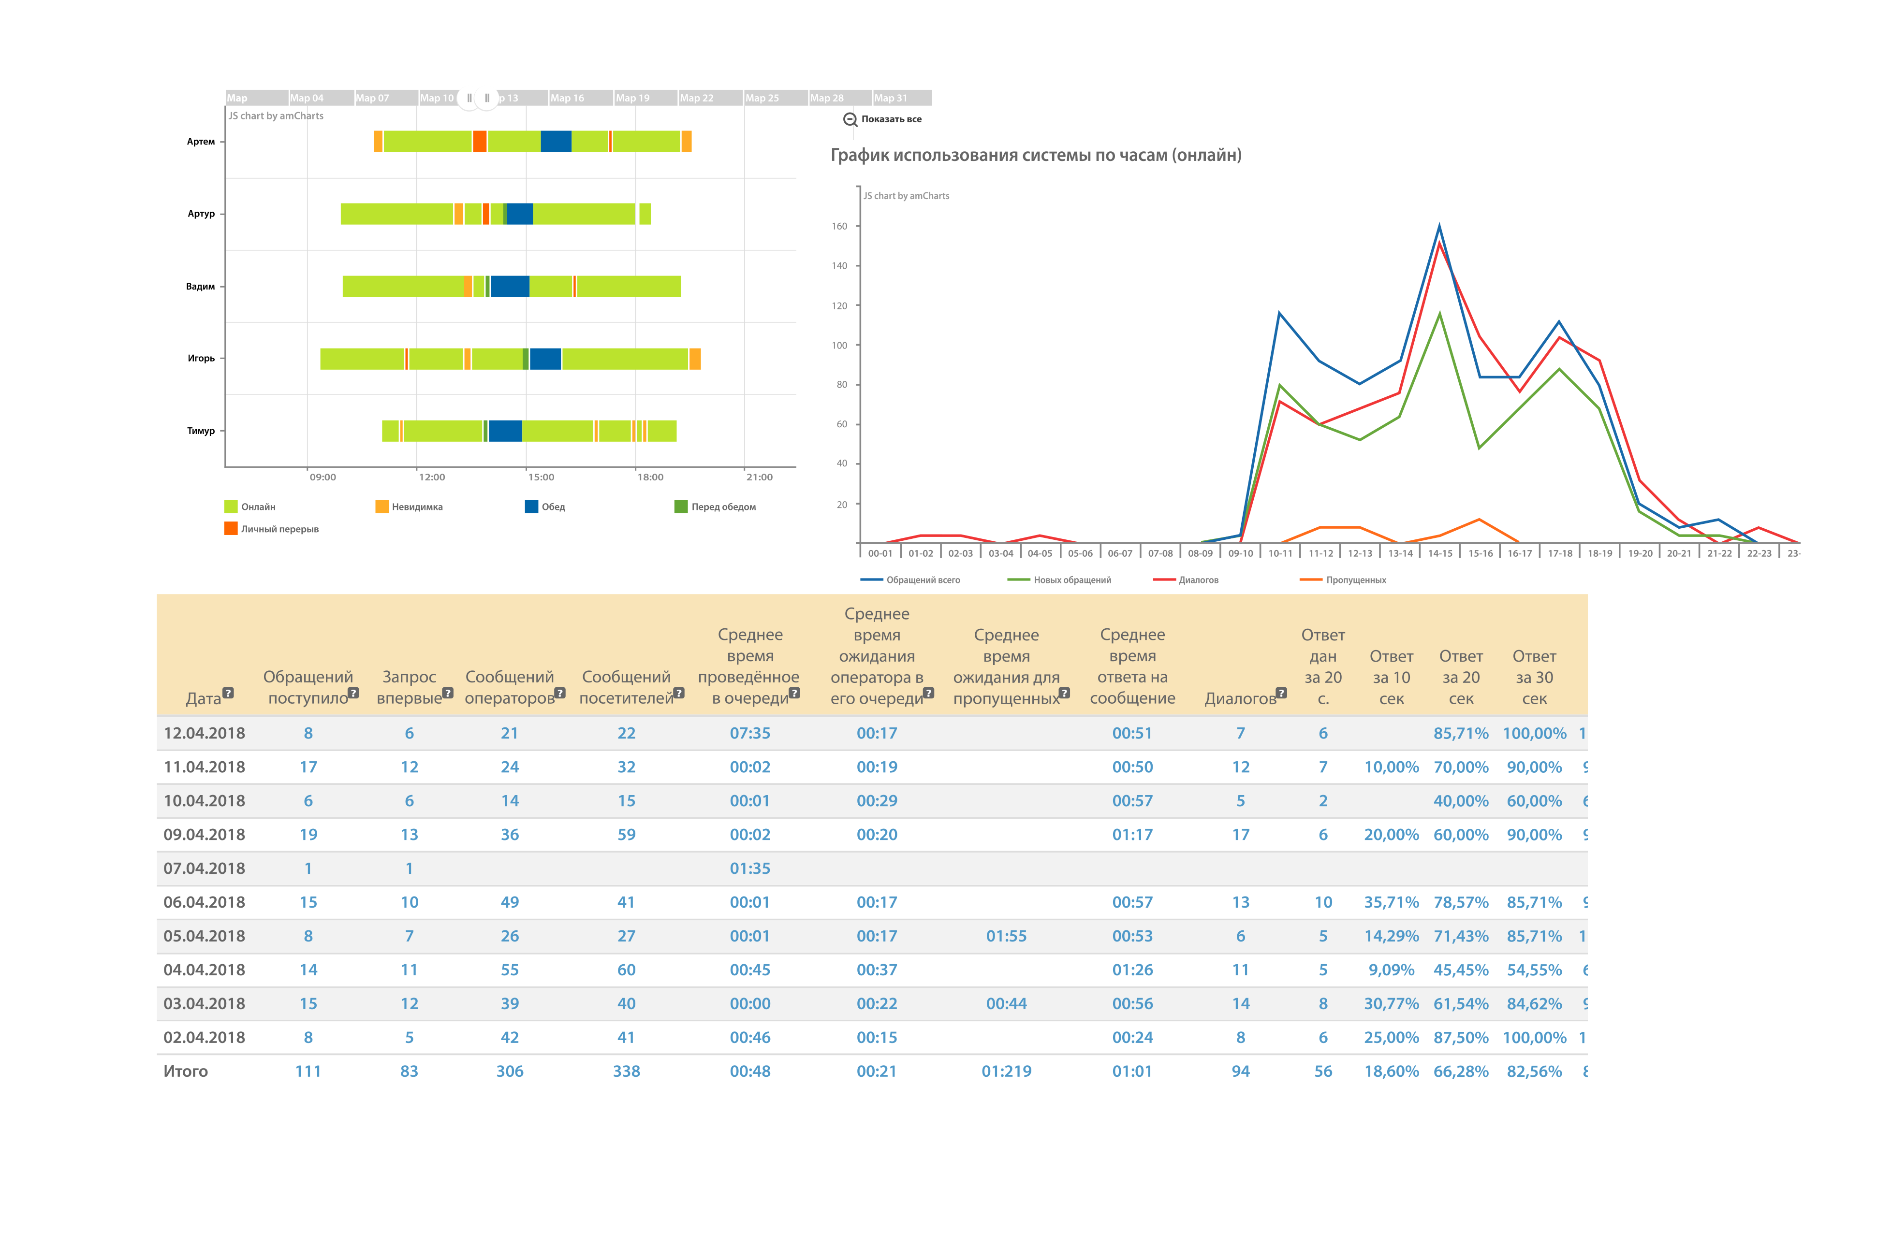Click help icon beside Обращений поступило header
This screenshot has height=1245, width=1877.
pyautogui.click(x=353, y=693)
